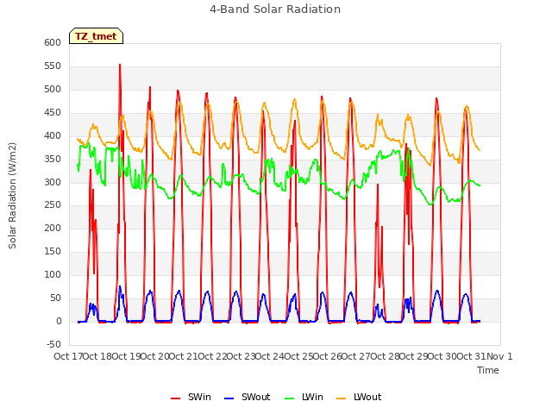This screenshot has height=414, width=552.
Task: Click the -50 y-axis tick label
Action: (53, 344)
